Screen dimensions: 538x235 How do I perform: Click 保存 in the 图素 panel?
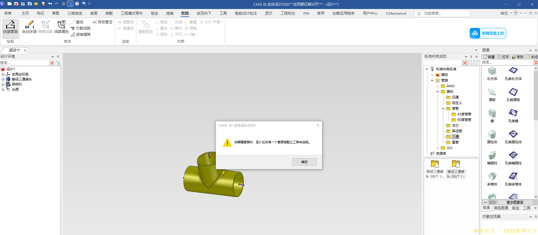(x=517, y=57)
